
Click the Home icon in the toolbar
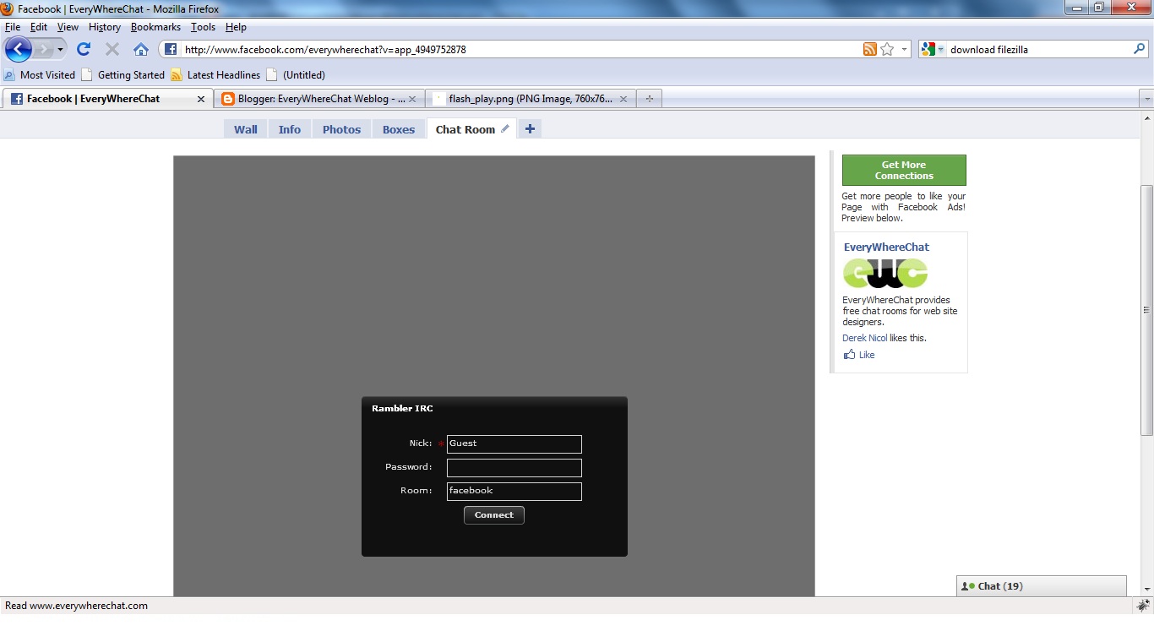pyautogui.click(x=141, y=49)
